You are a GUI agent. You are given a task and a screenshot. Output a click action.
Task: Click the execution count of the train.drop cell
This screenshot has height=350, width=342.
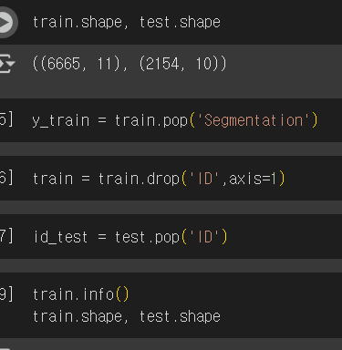click(6, 178)
